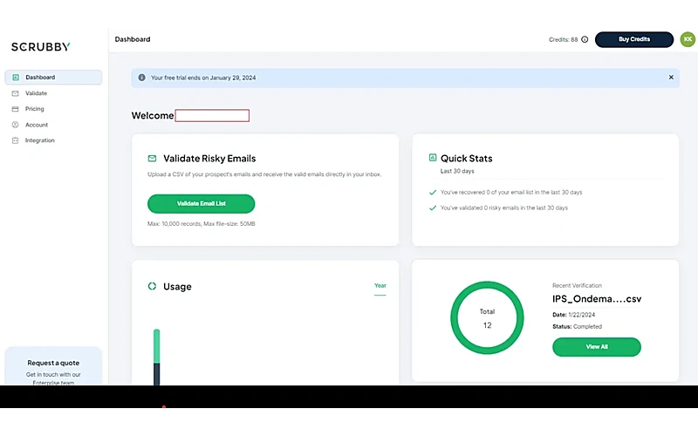Open the KK user avatar

[x=688, y=39]
